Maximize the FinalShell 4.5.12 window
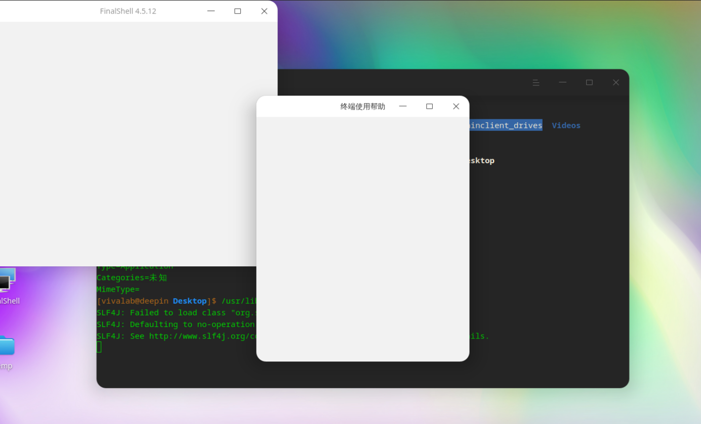This screenshot has width=701, height=424. (x=237, y=11)
